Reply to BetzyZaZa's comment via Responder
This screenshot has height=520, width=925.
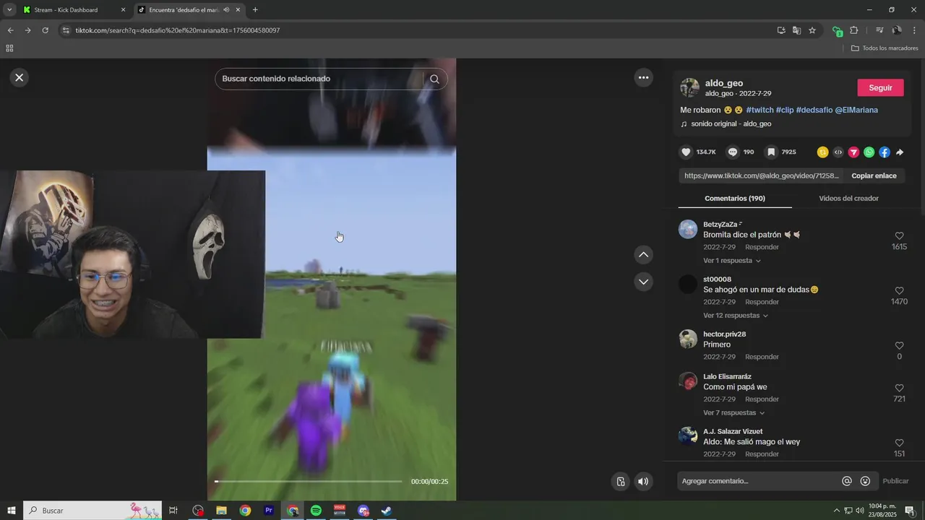[x=762, y=247]
